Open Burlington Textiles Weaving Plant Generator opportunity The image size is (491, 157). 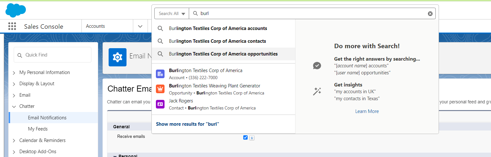223,89
